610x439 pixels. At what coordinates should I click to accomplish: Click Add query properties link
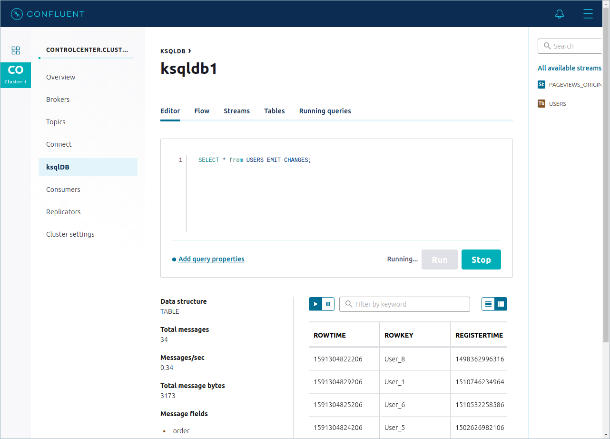211,259
